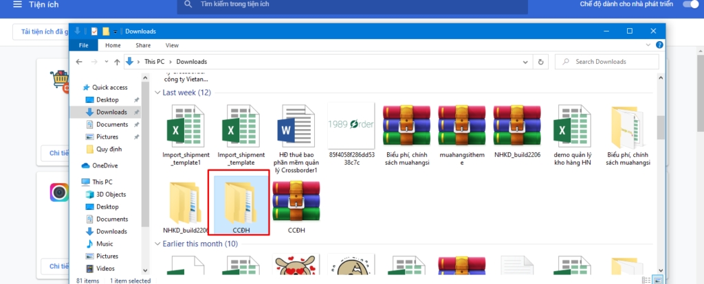The width and height of the screenshot is (704, 284).
Task: Collapse the Last week group
Action: 157,93
